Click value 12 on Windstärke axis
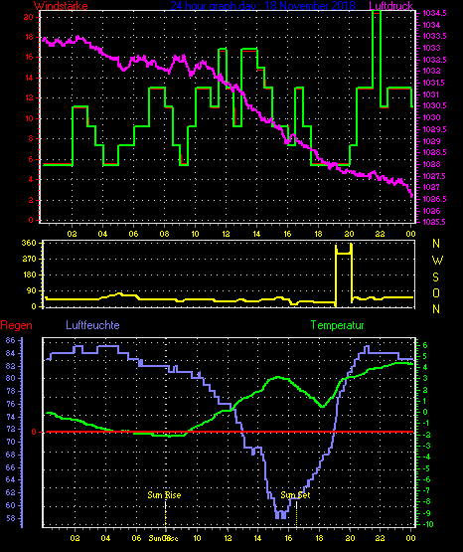463x552 pixels. pos(29,97)
